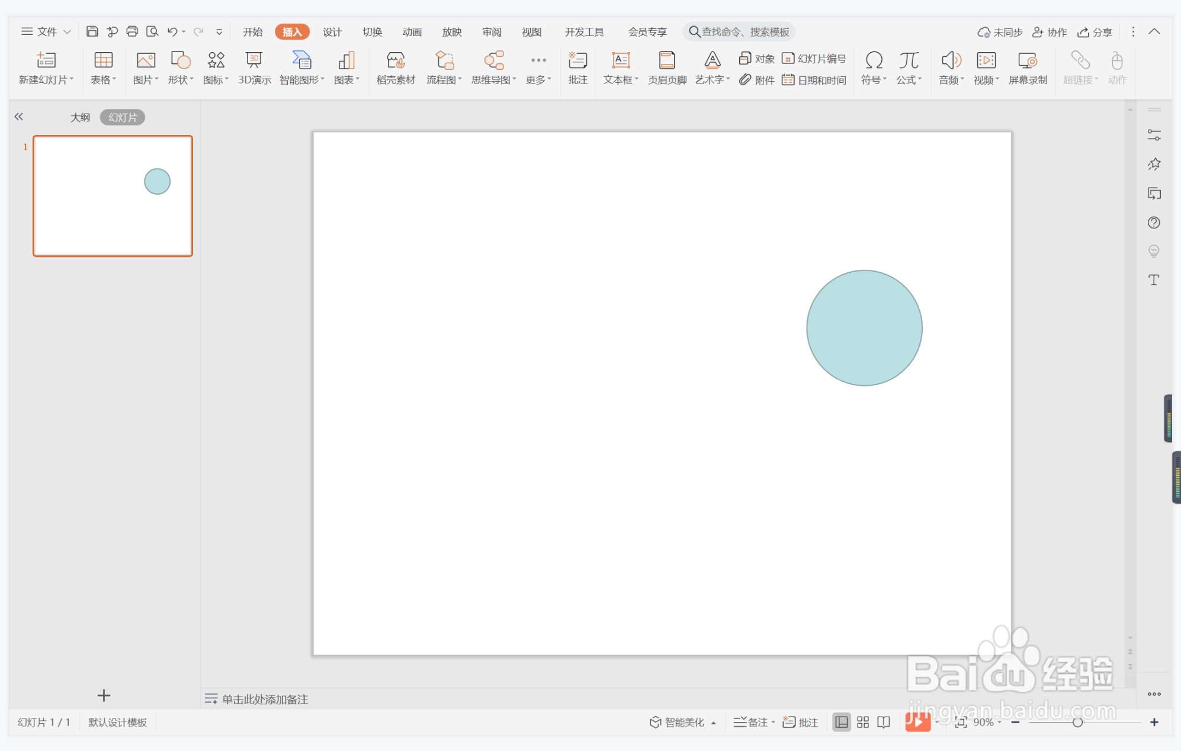This screenshot has width=1181, height=751.
Task: Expand the 形状 shapes dropdown
Action: (x=181, y=79)
